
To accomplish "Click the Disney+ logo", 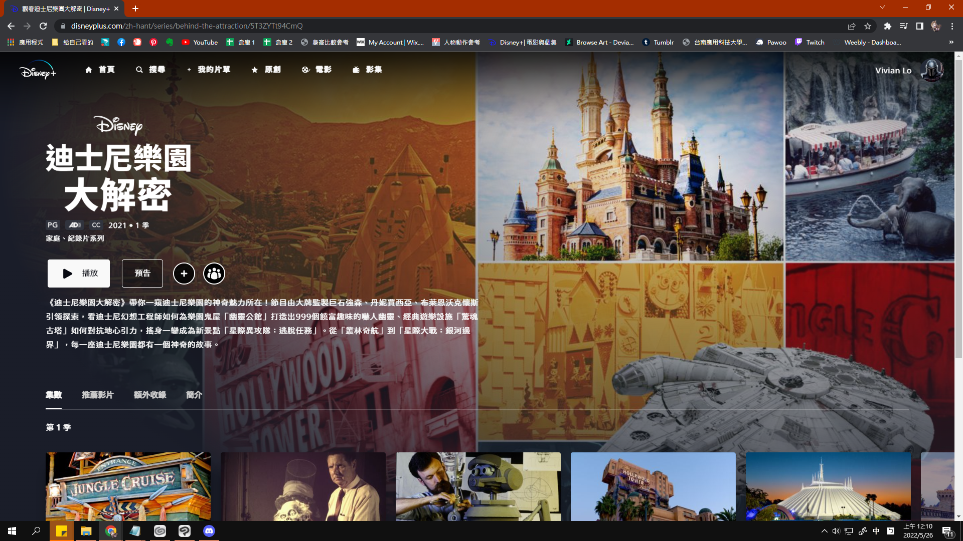I will [x=38, y=70].
